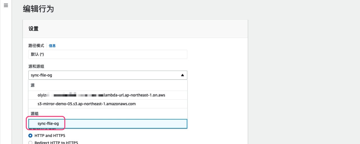
Task: Select the lambda-url.ap-northeast-1.on.aws origin
Action: point(101,95)
